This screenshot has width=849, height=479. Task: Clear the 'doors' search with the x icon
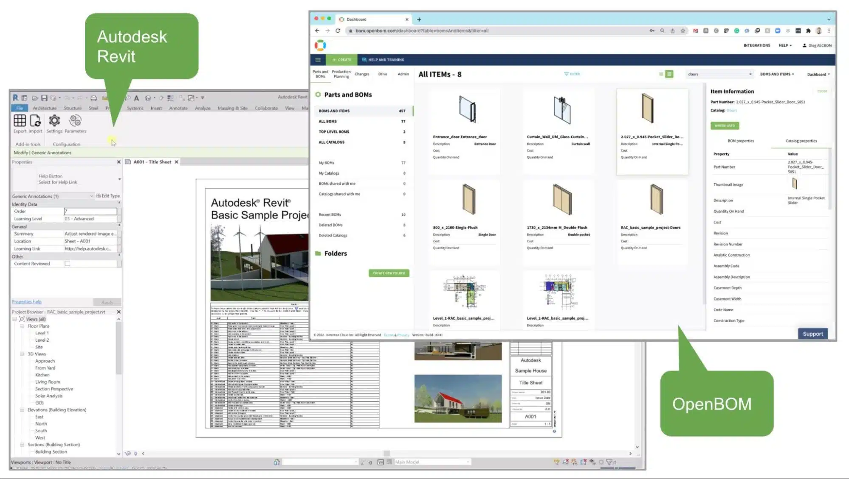[x=750, y=74]
